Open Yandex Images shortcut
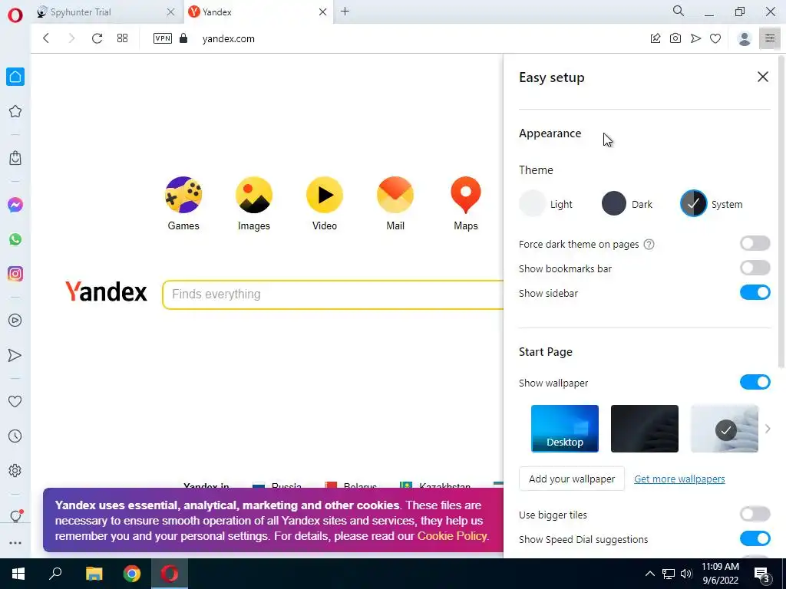786x589 pixels. (x=253, y=204)
